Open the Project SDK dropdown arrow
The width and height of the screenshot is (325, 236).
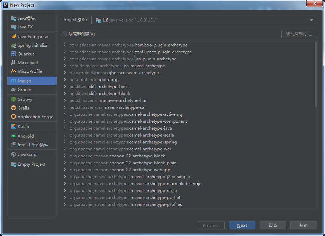click(311, 20)
